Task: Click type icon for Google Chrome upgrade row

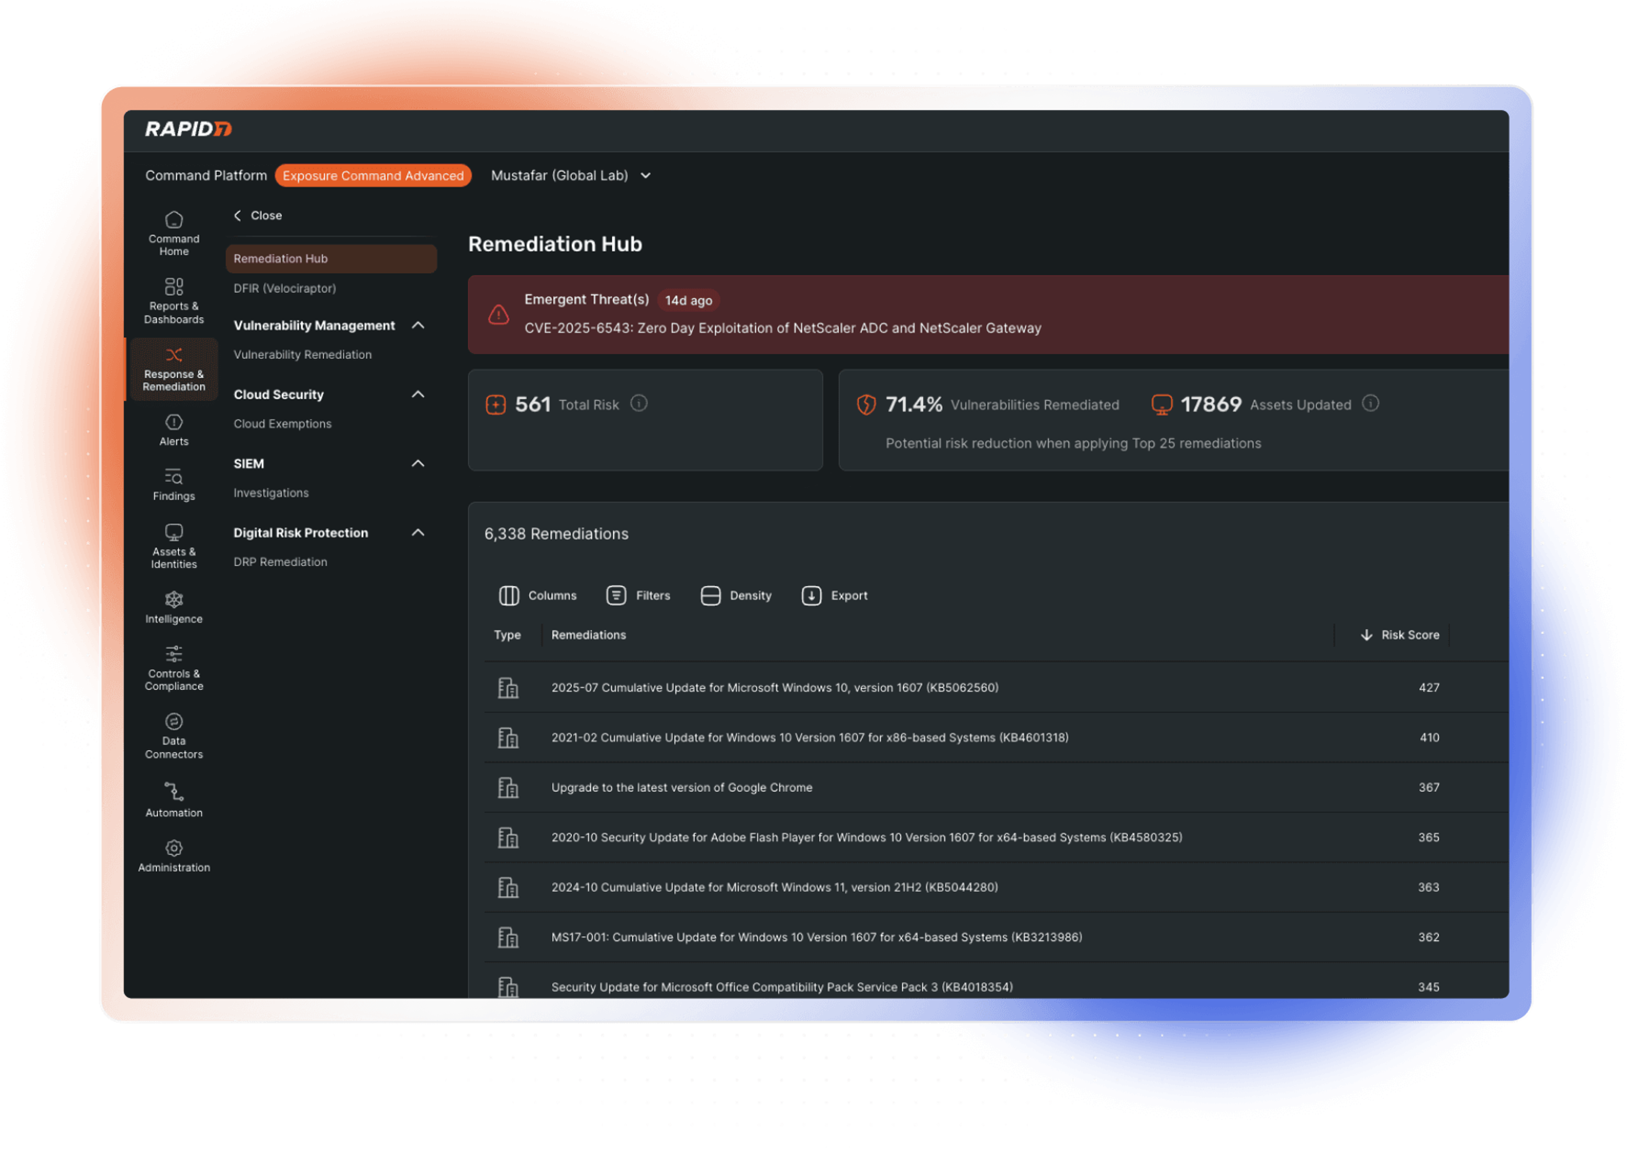Action: click(x=508, y=788)
